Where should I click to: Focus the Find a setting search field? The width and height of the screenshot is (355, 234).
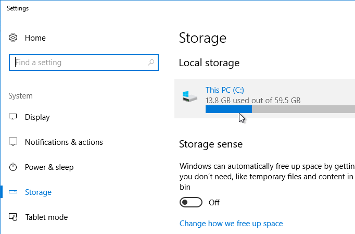point(78,63)
